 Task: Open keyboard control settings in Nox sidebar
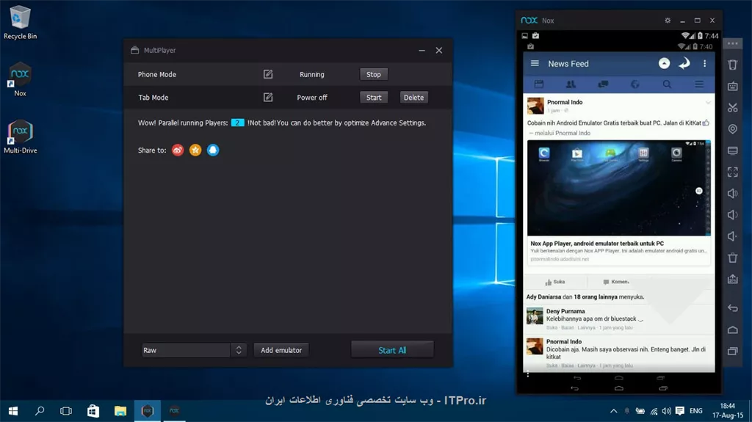coord(732,87)
